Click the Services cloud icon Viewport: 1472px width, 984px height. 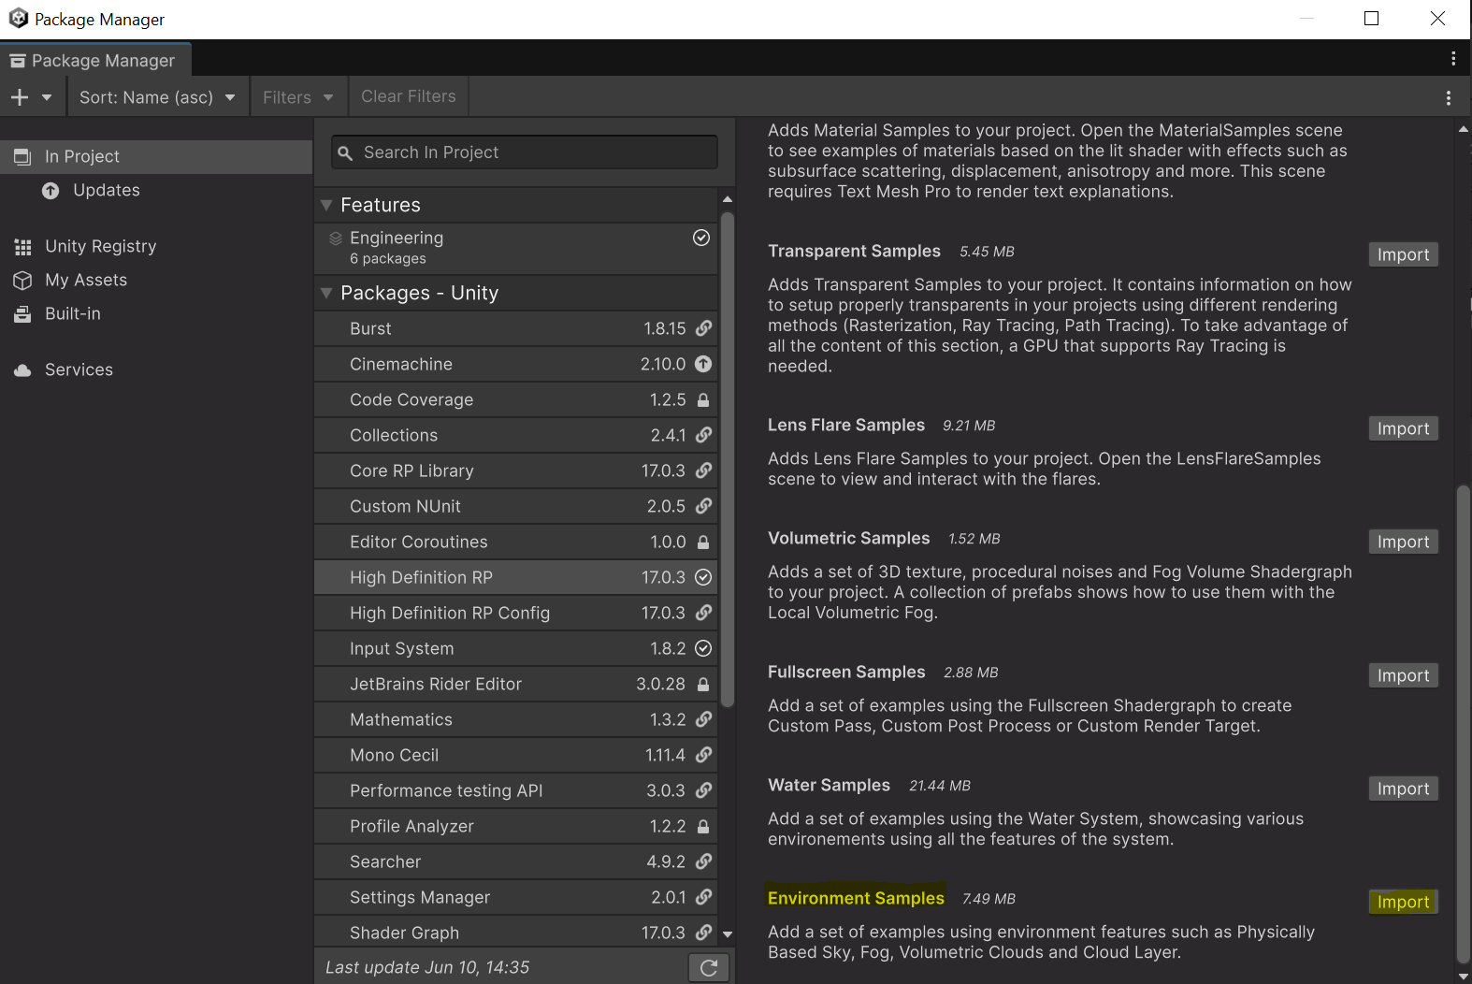pos(23,370)
